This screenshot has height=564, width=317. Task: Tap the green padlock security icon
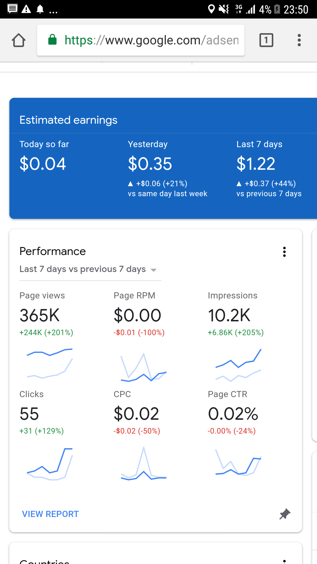click(53, 40)
